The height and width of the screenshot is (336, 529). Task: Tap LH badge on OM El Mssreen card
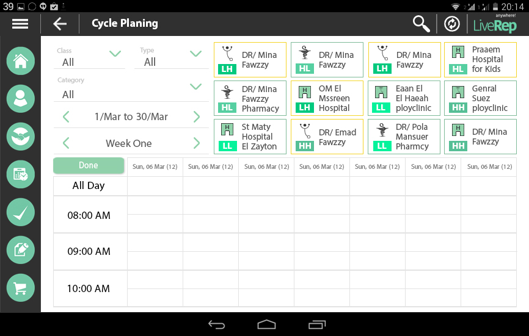pyautogui.click(x=305, y=107)
